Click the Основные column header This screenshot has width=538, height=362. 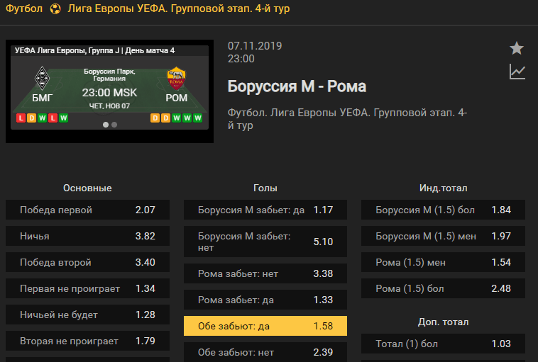pyautogui.click(x=87, y=188)
